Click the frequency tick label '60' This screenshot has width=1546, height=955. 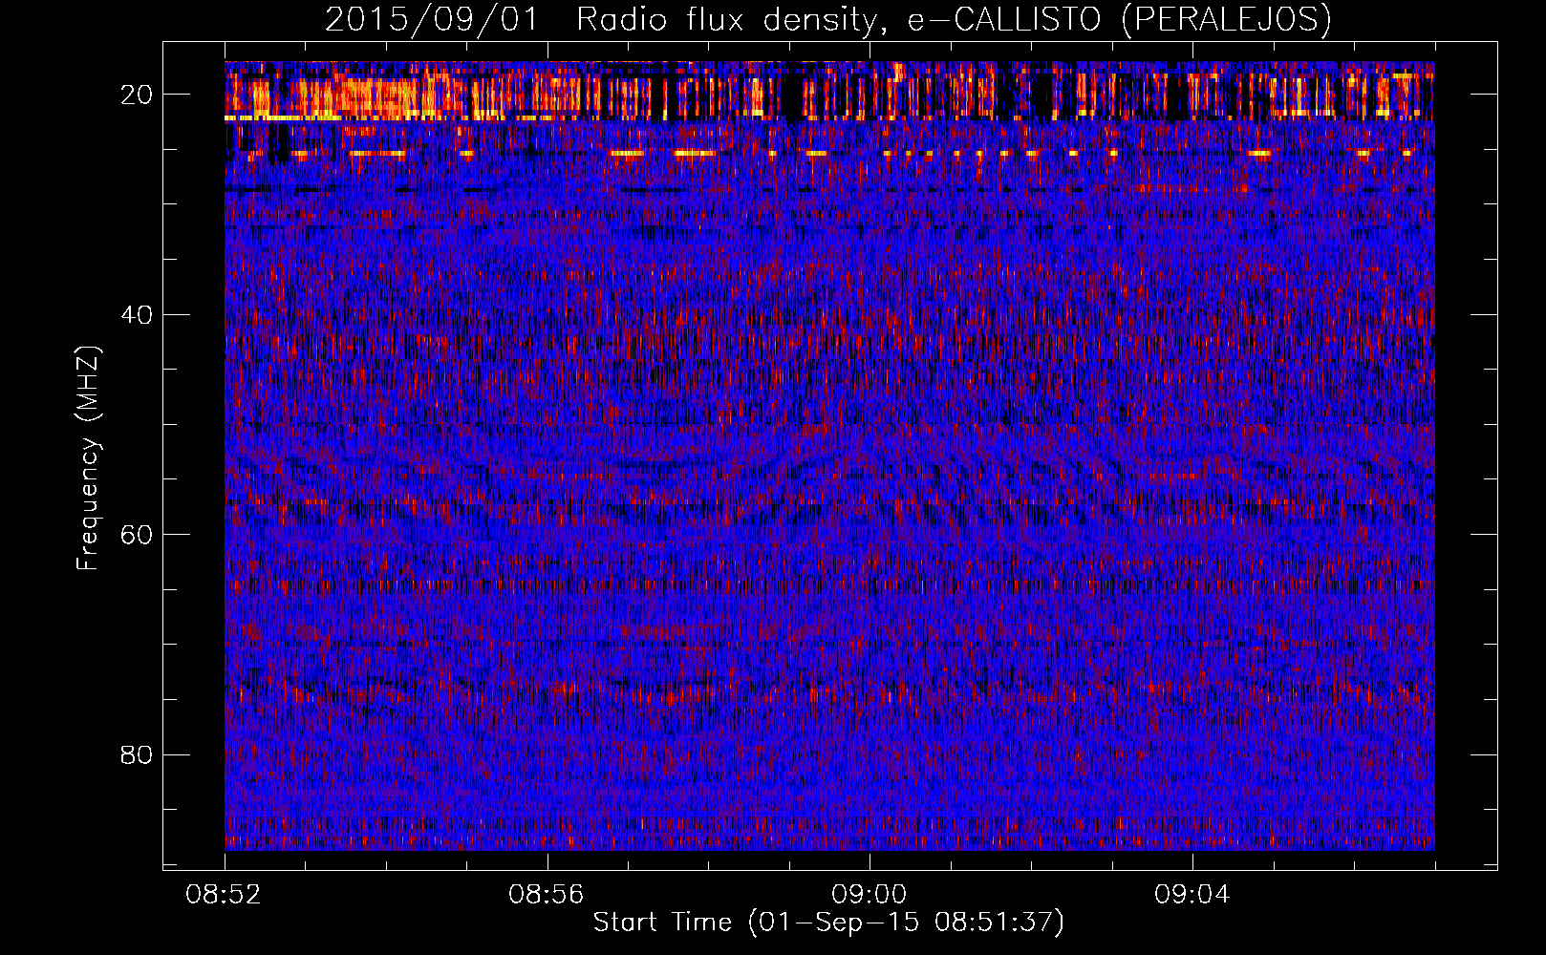[x=138, y=535]
